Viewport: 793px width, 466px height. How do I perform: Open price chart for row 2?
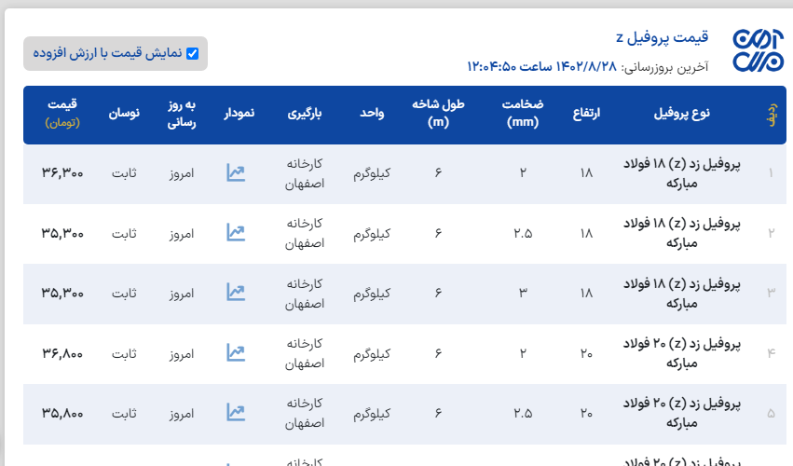[x=236, y=232]
